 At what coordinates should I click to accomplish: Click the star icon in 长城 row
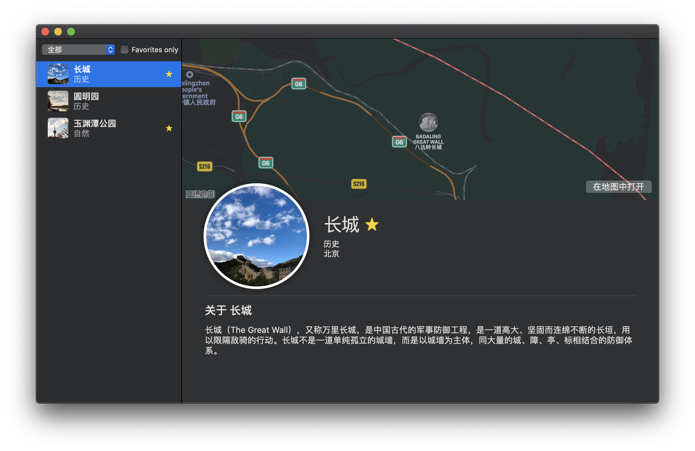(x=169, y=74)
